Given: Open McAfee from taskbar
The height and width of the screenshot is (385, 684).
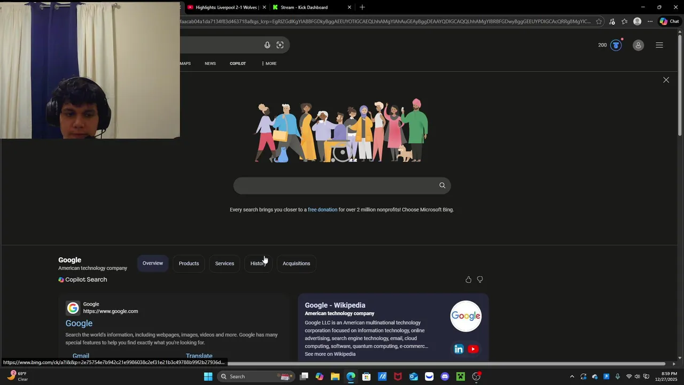Looking at the screenshot, I should (x=398, y=376).
